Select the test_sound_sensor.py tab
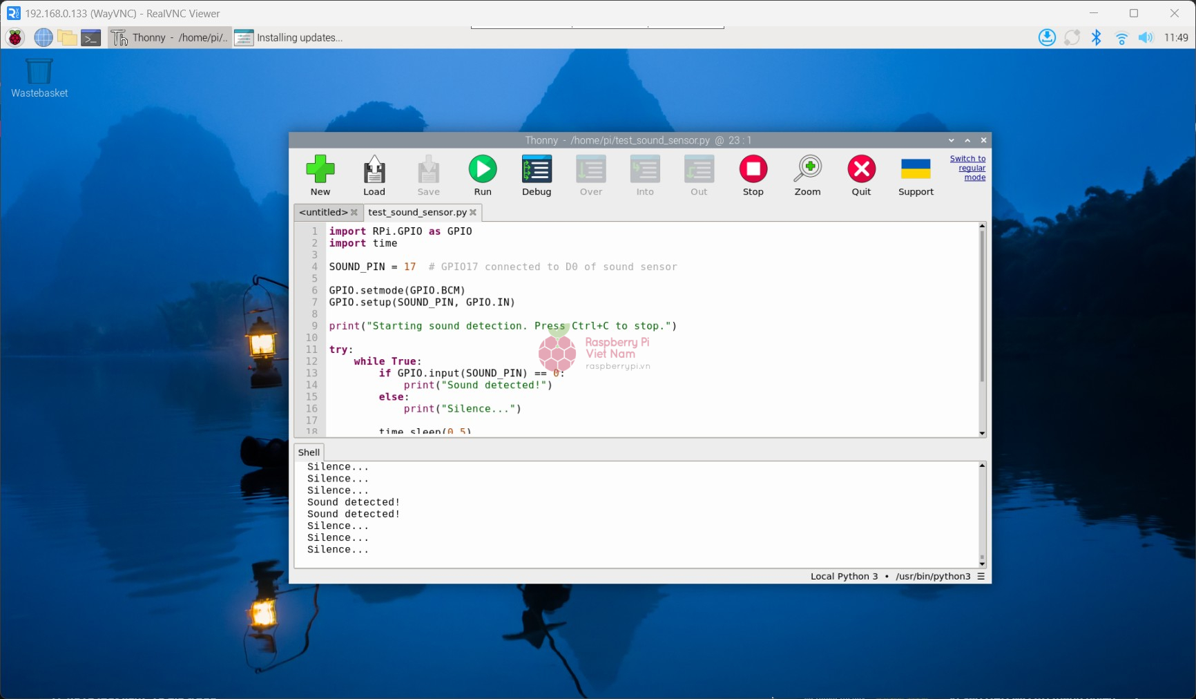 point(417,212)
